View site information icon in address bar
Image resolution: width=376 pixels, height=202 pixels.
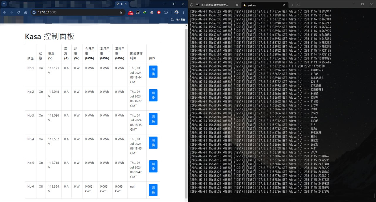[x=34, y=12]
